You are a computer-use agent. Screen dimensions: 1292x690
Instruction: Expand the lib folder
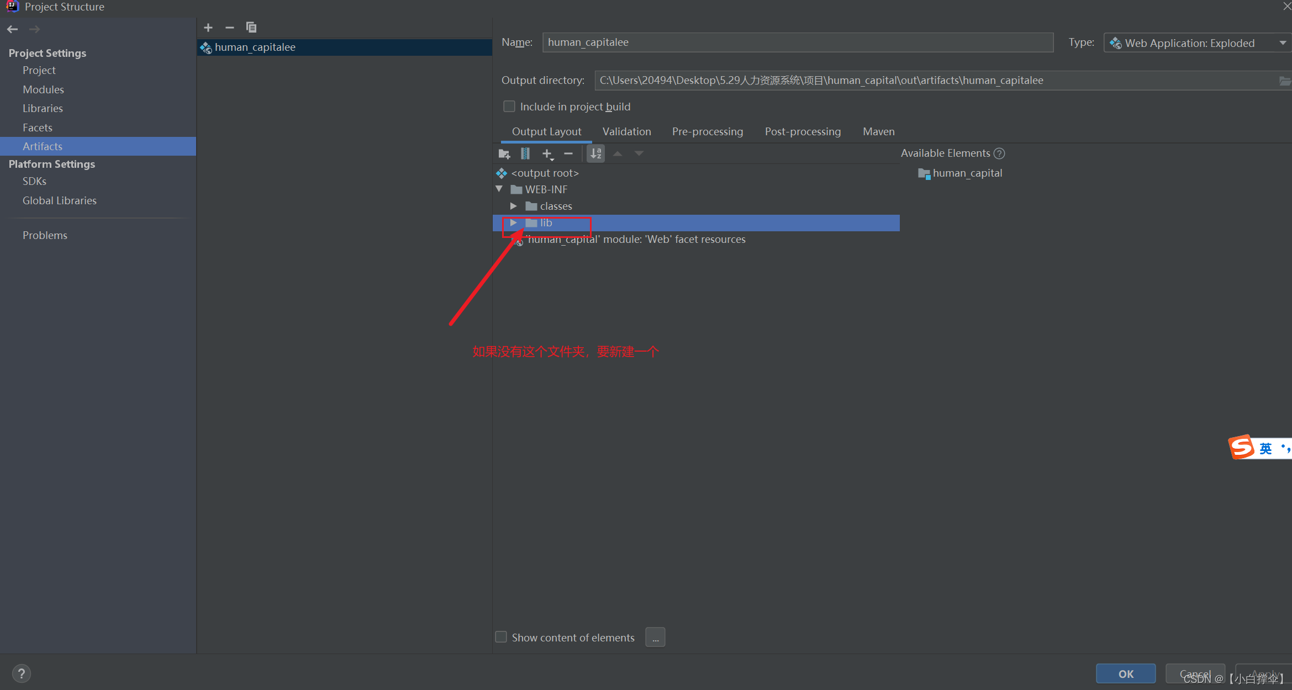(x=514, y=222)
